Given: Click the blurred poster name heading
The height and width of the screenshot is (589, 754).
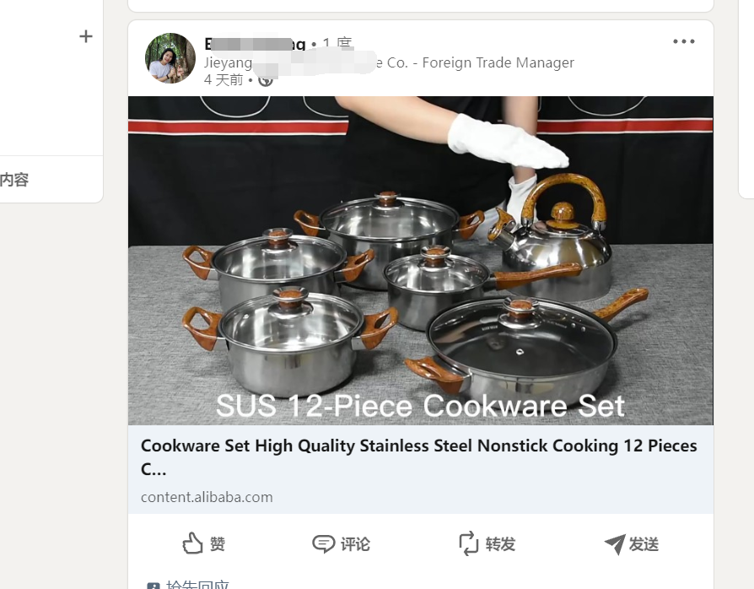Looking at the screenshot, I should point(255,44).
